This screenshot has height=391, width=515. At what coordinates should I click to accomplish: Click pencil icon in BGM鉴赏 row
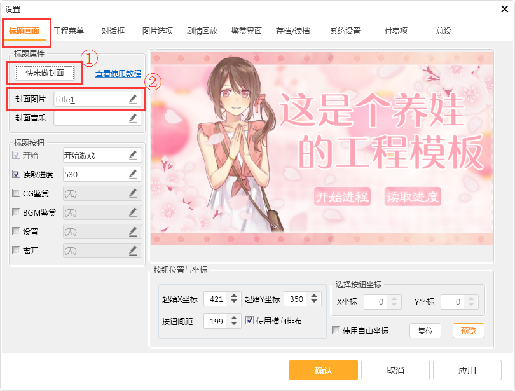point(133,212)
